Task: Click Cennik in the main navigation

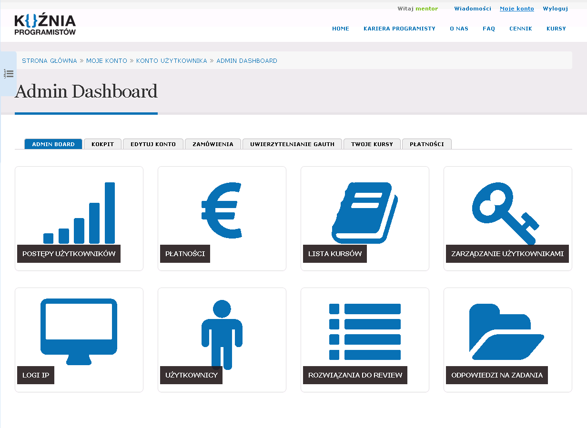Action: tap(520, 29)
